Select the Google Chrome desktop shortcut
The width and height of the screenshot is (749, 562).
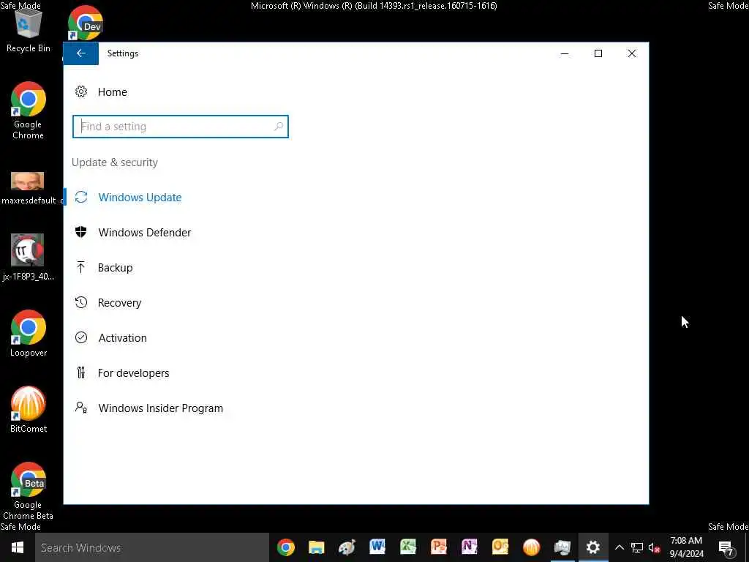(x=29, y=111)
